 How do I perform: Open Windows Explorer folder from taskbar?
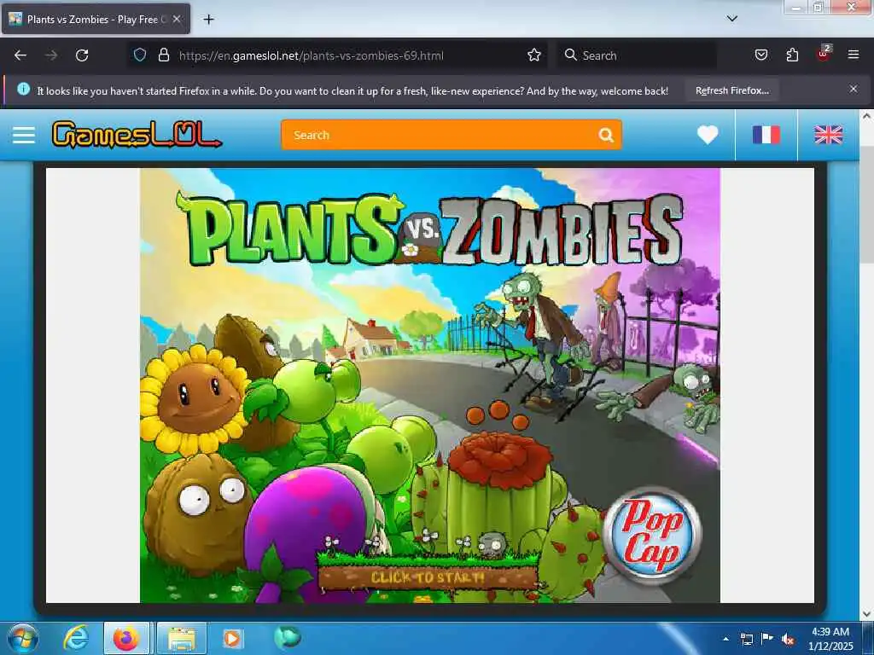pos(182,639)
